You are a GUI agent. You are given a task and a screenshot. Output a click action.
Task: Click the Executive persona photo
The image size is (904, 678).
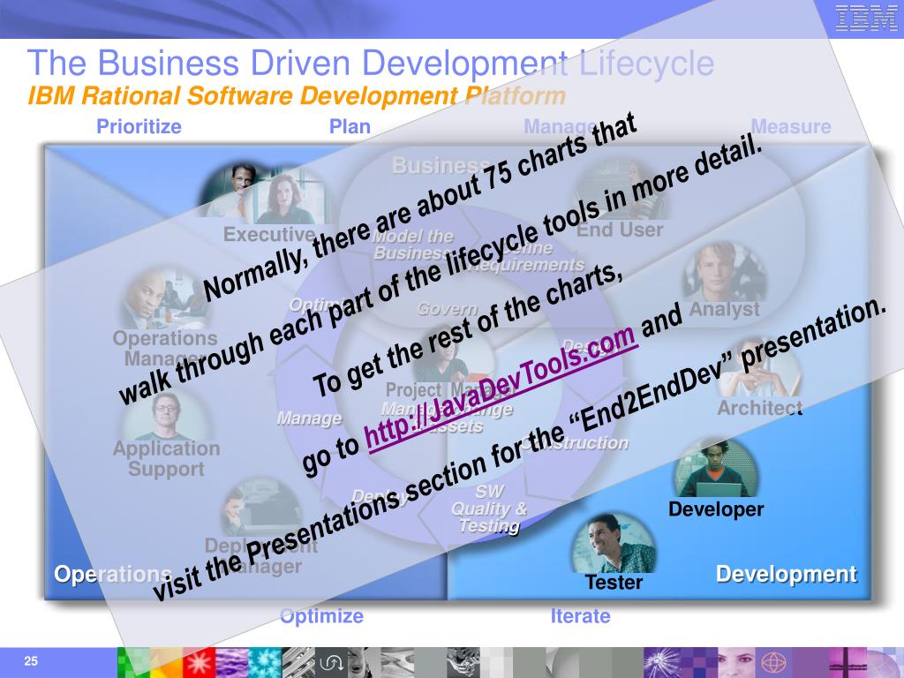[x=264, y=193]
